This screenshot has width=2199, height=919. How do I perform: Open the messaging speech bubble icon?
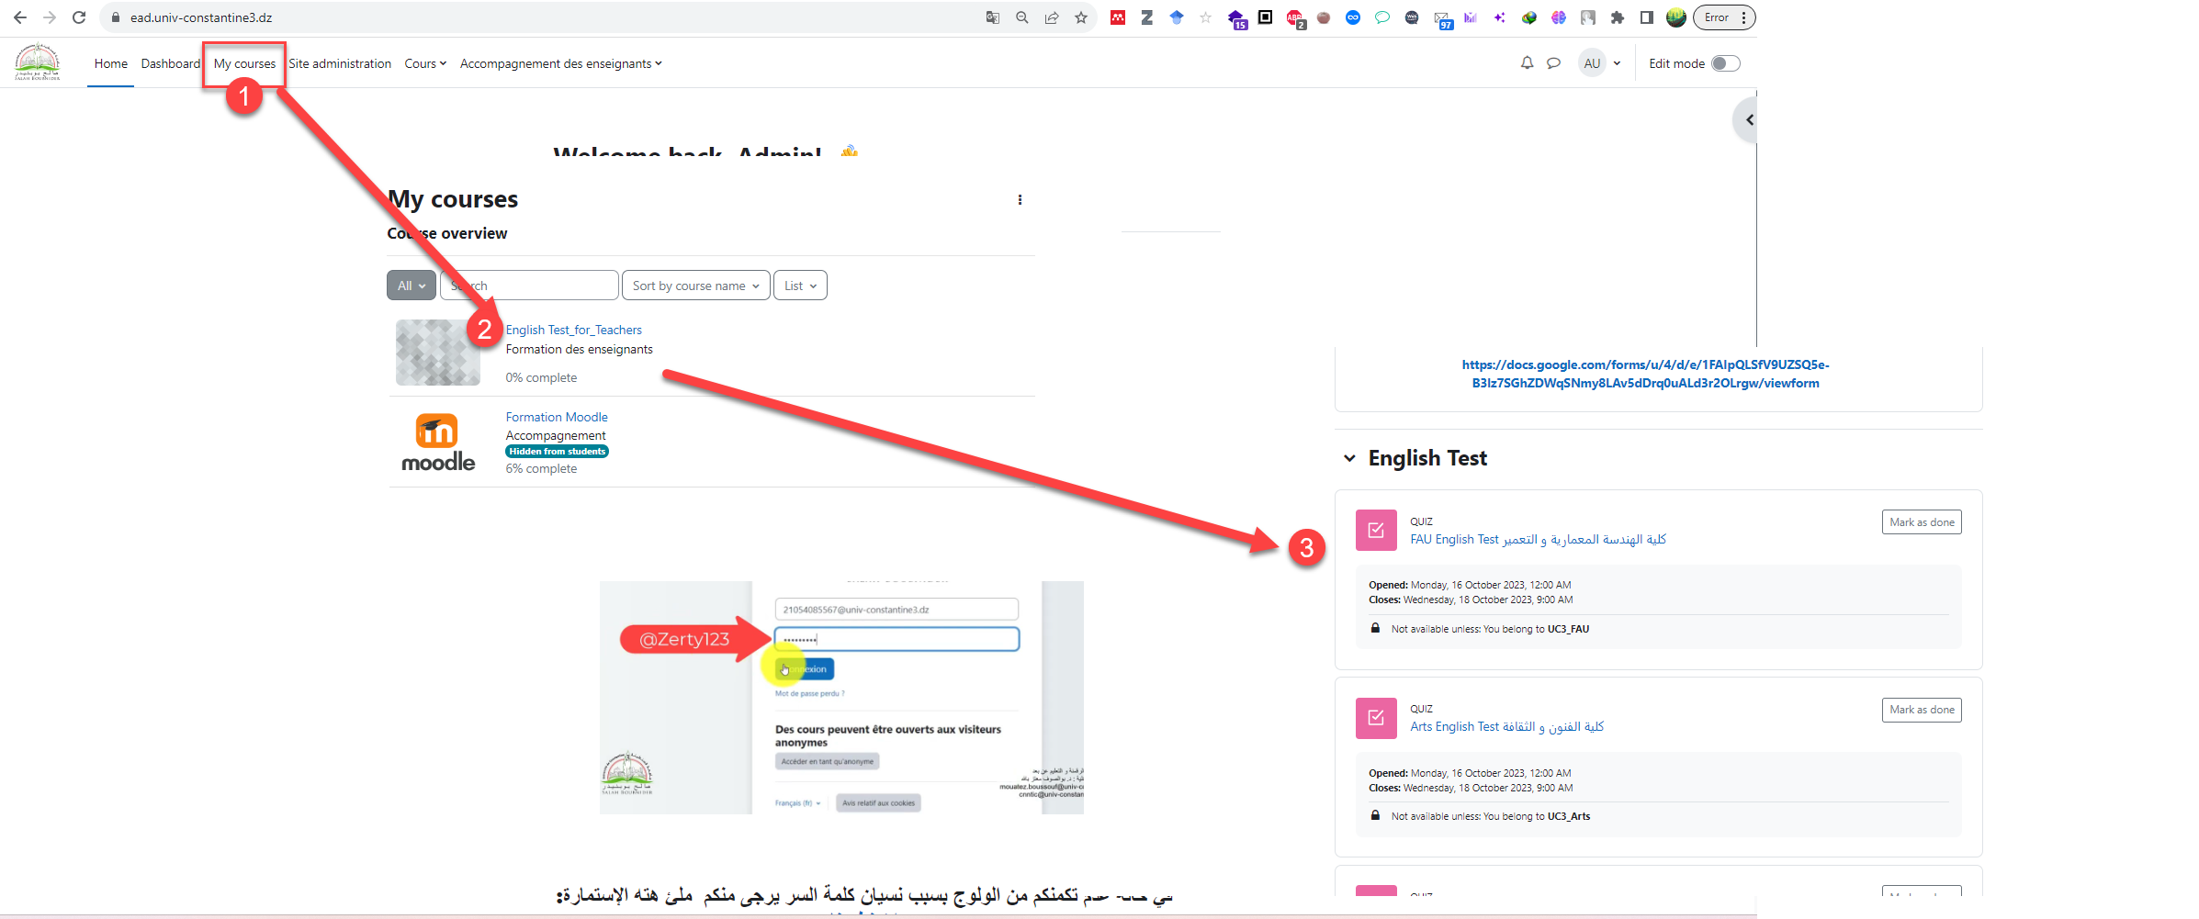pyautogui.click(x=1553, y=63)
